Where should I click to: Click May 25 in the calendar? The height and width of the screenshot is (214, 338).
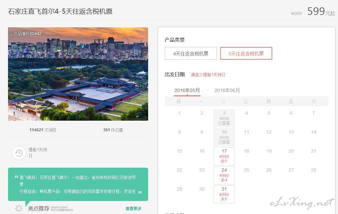coord(247,170)
